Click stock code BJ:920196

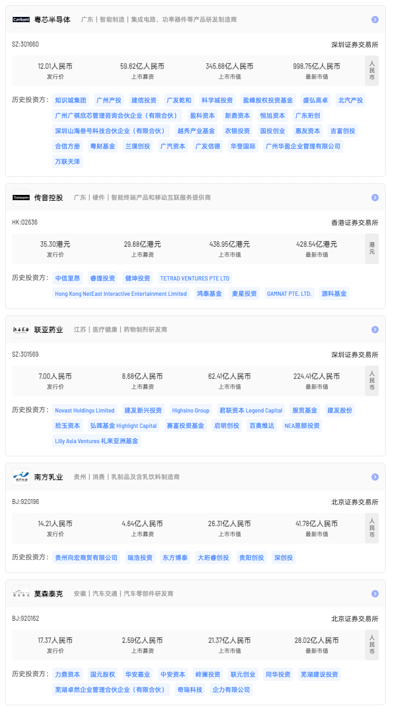25,502
